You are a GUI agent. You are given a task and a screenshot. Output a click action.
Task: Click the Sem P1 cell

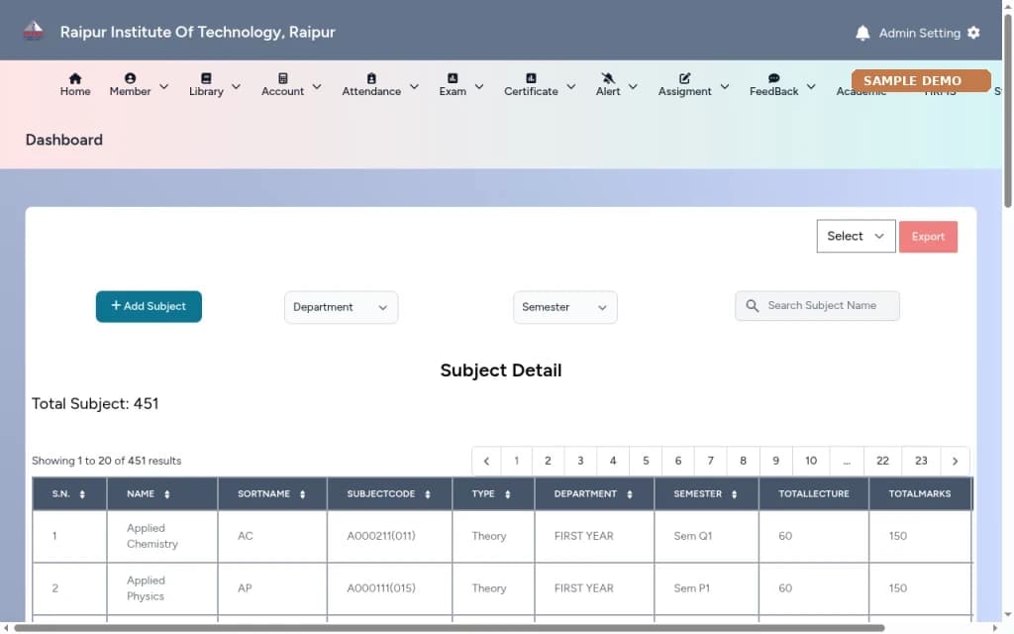[x=706, y=588]
